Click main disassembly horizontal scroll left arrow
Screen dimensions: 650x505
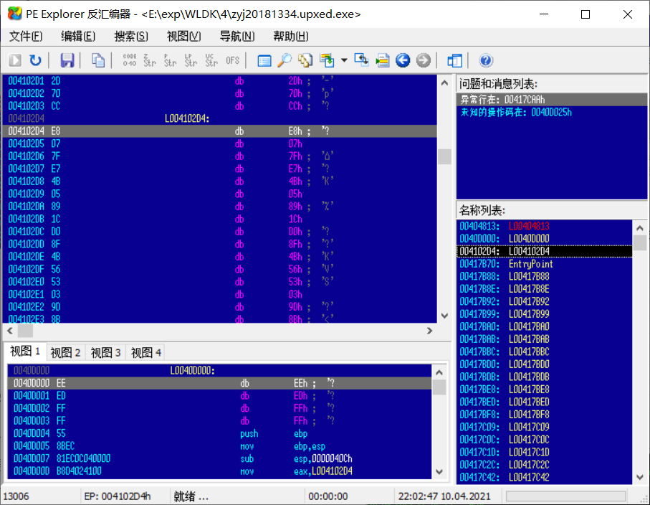10,331
